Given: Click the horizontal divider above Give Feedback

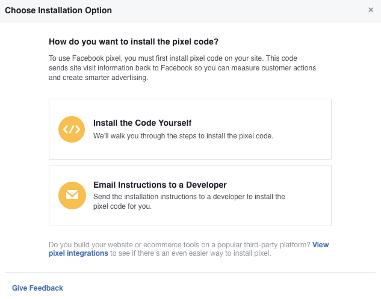Looking at the screenshot, I should (190, 272).
